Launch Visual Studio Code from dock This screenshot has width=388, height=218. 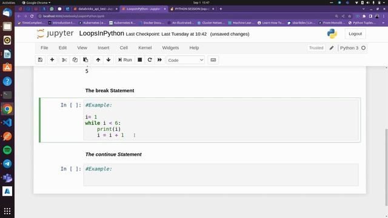coord(7,122)
